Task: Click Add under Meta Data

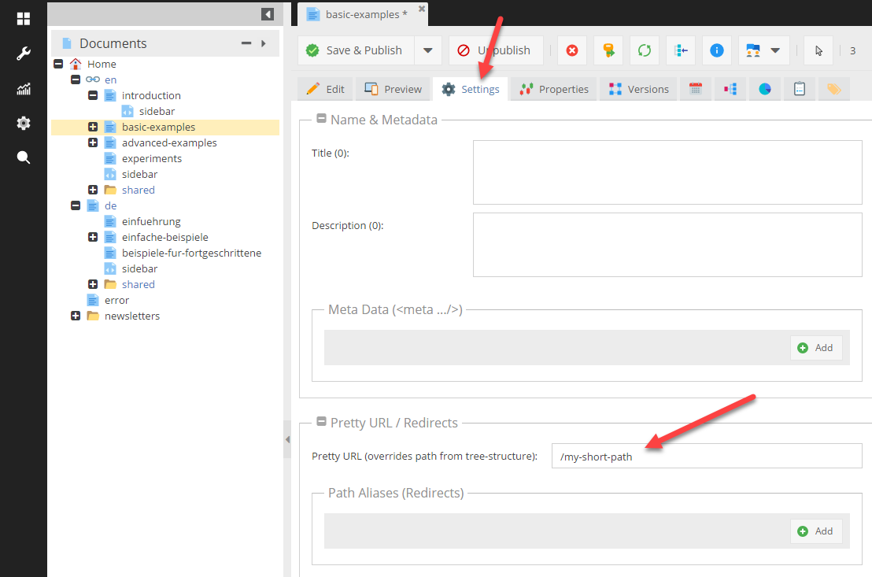Action: click(815, 348)
